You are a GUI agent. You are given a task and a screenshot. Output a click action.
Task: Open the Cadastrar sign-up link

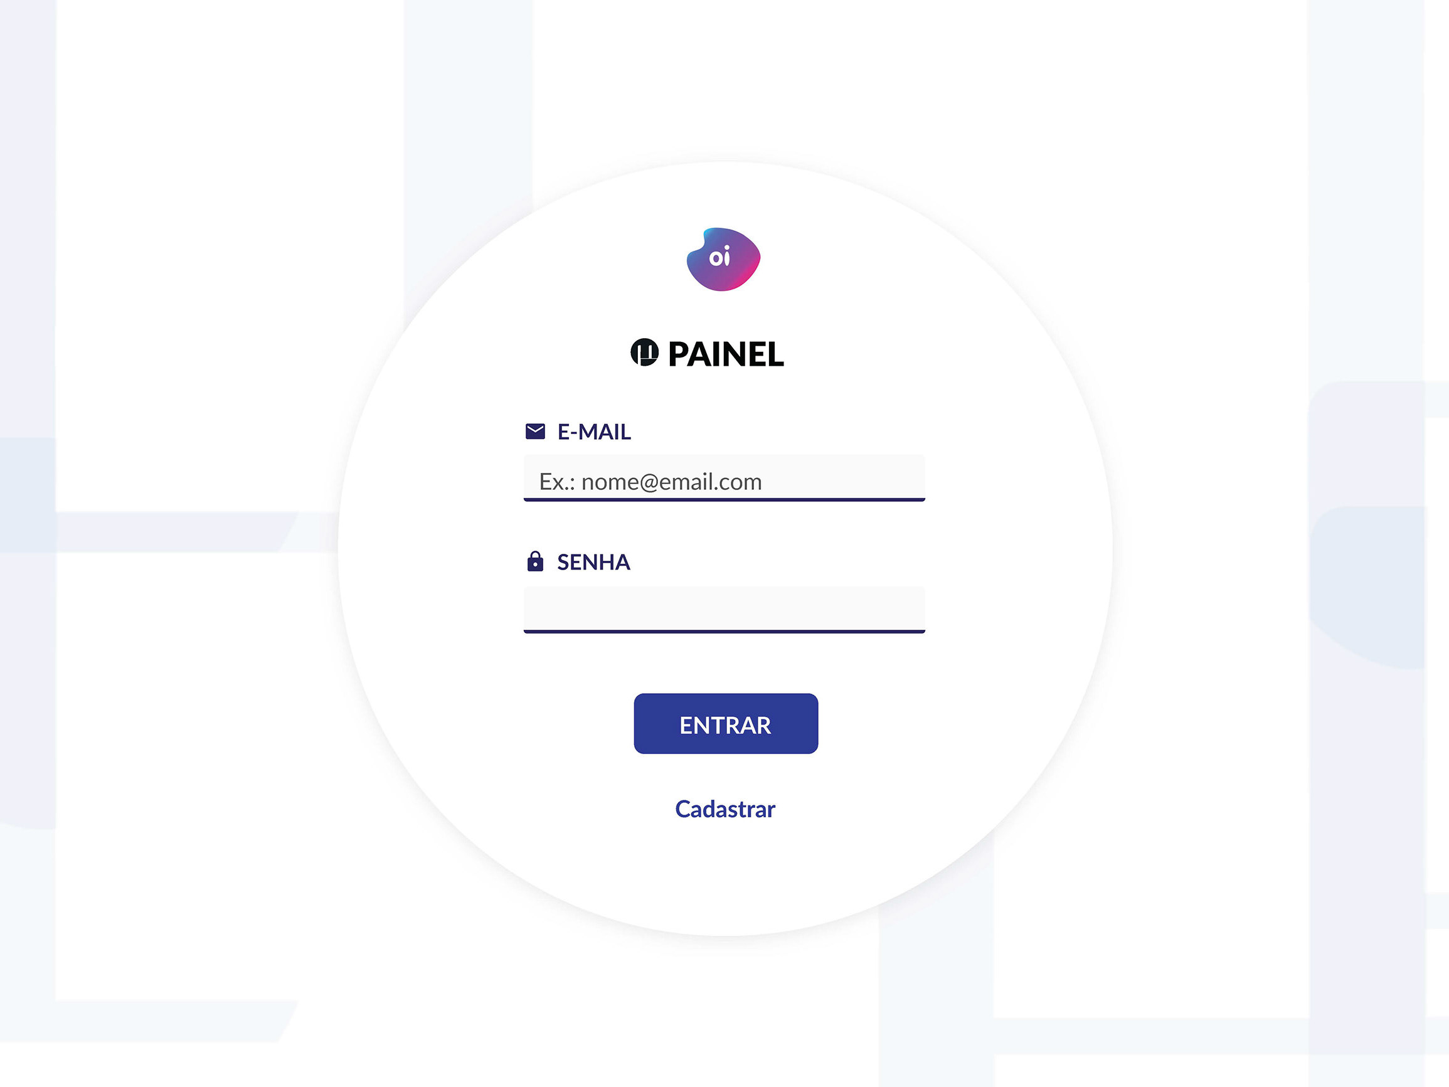point(724,809)
